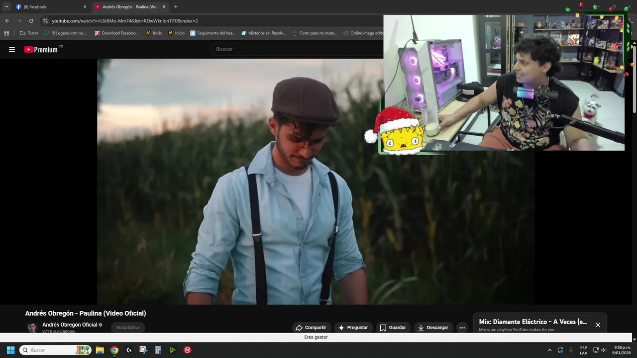Open a new browser tab
Viewport: 637px width, 358px height.
pos(176,7)
